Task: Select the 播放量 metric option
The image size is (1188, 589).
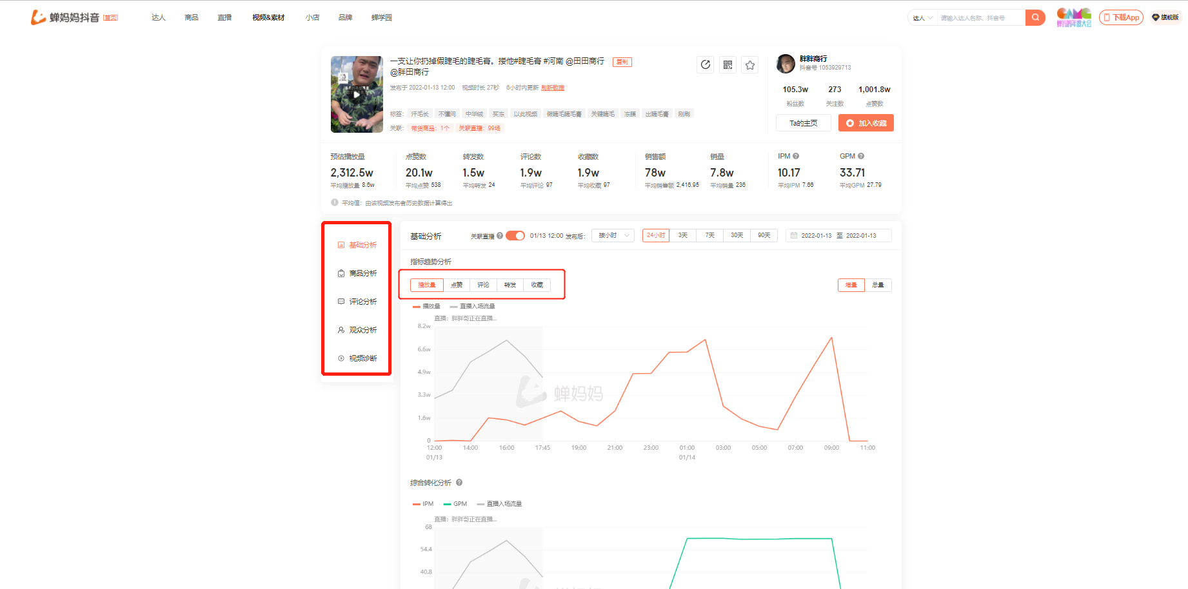Action: tap(427, 285)
